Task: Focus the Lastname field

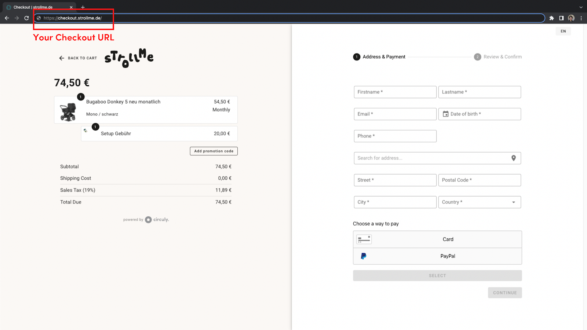Action: pos(480,92)
